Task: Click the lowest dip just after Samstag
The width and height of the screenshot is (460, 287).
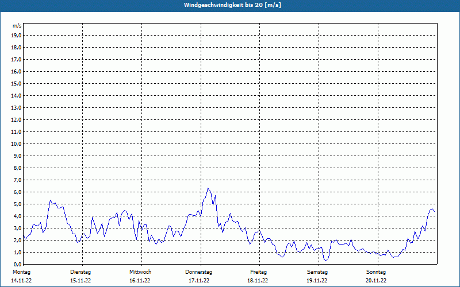Action: [325, 261]
